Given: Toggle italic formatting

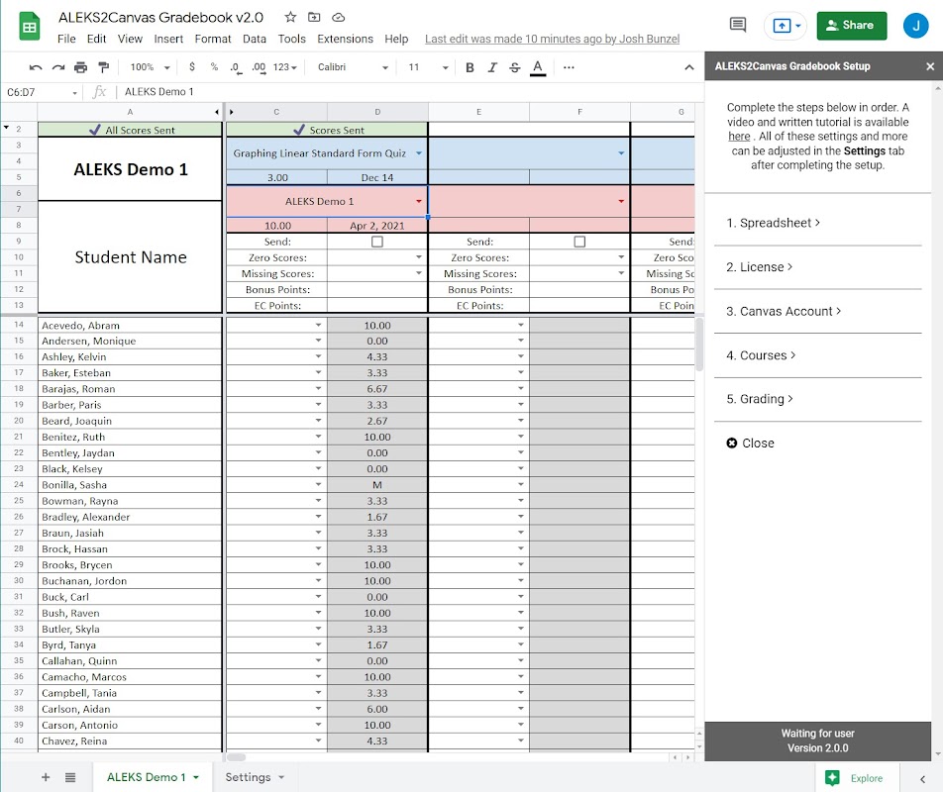Looking at the screenshot, I should coord(492,67).
